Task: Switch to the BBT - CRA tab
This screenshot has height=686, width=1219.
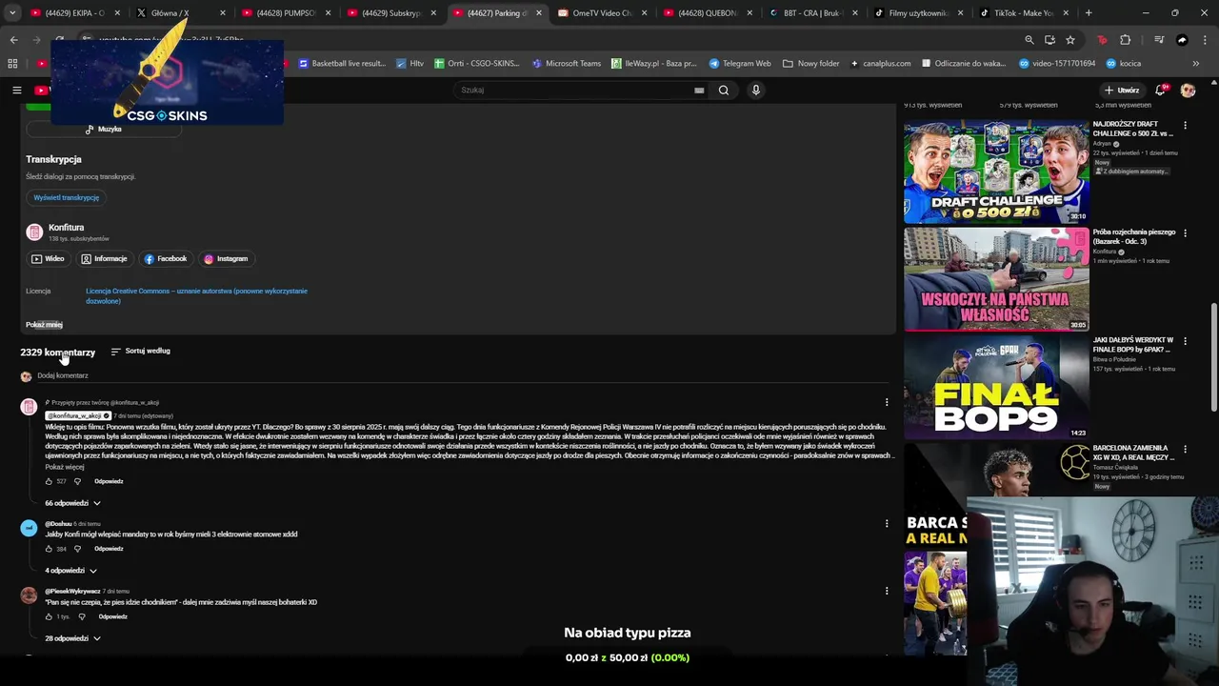Action: [x=811, y=13]
